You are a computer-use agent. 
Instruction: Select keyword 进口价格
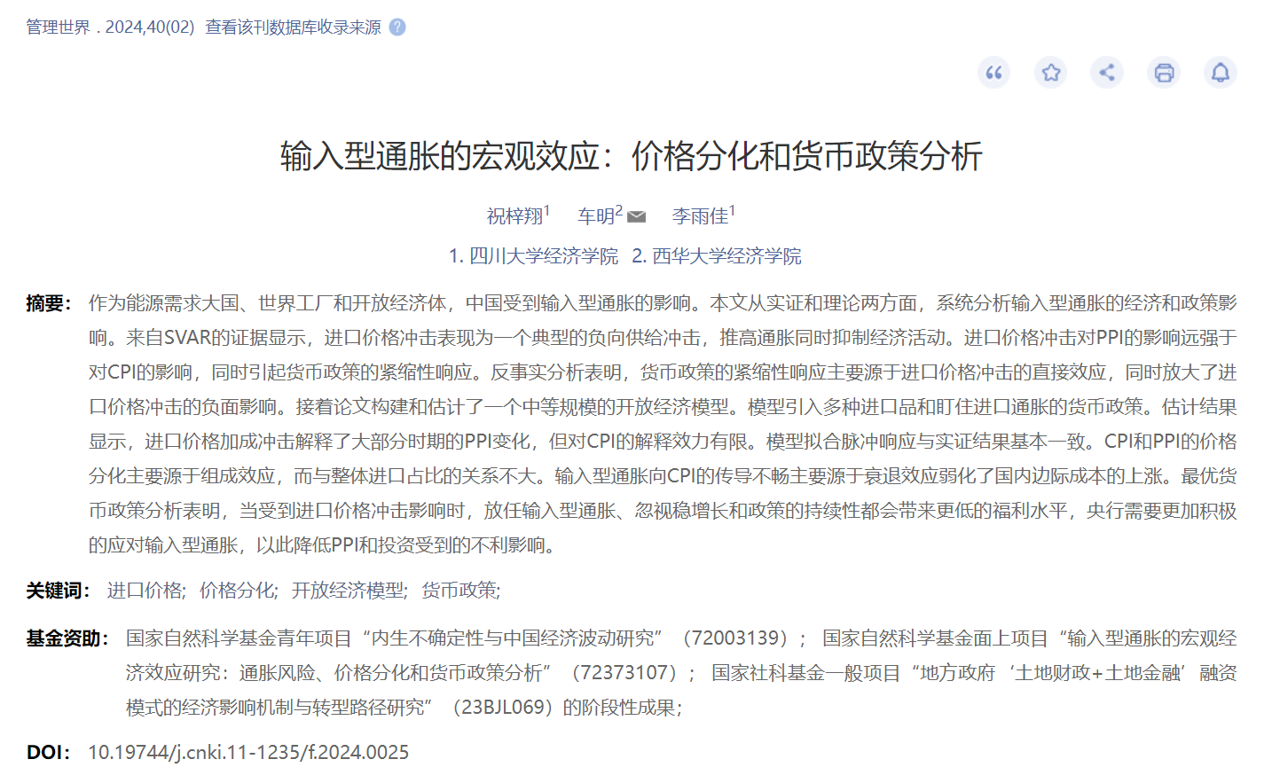[x=145, y=591]
